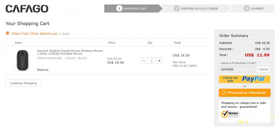Increase quantity with the plus button
Image resolution: width=279 pixels, height=127 pixels.
point(159,61)
